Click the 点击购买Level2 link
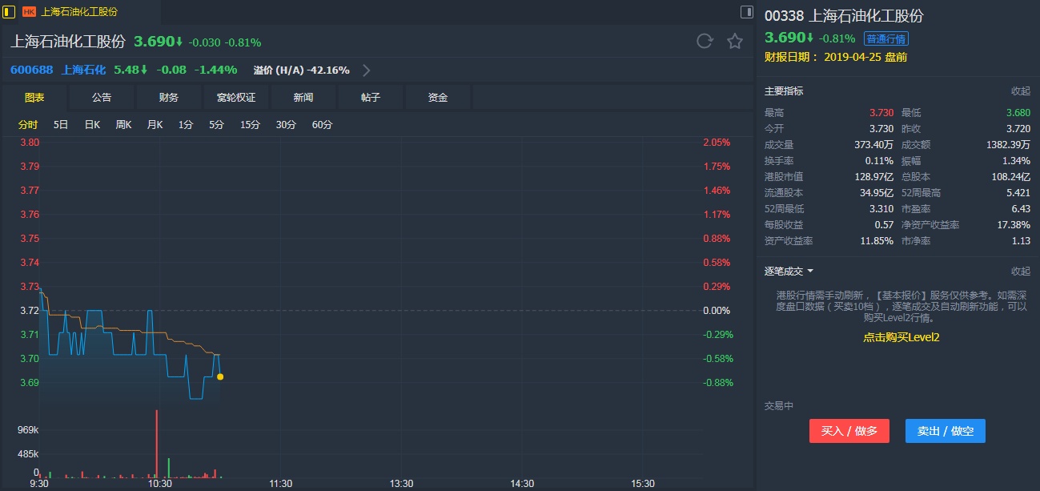 (x=901, y=337)
